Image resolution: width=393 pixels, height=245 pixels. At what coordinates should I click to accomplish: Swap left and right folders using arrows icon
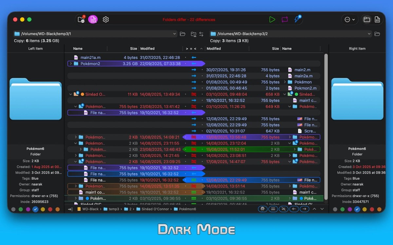(x=201, y=34)
